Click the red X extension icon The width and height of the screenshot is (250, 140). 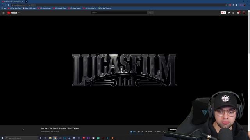tap(230, 5)
